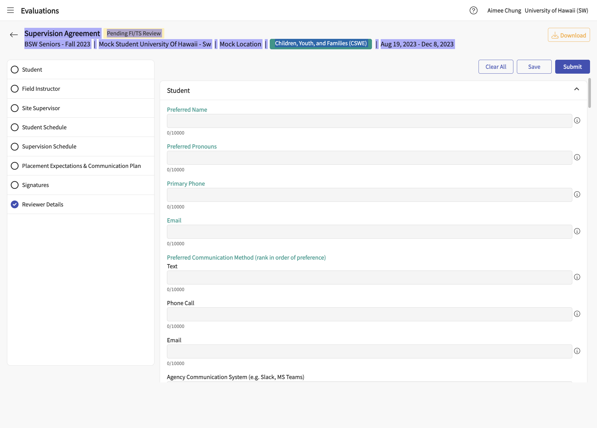597x428 pixels.
Task: Click info icon beside second Email field
Action: point(577,351)
